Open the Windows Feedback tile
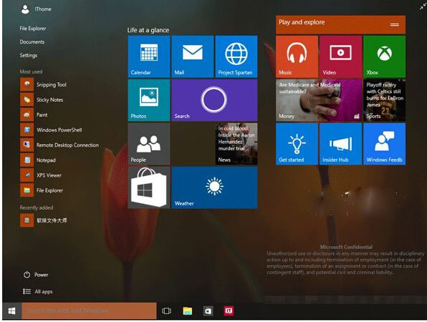This screenshot has width=427, height=322. [384, 144]
